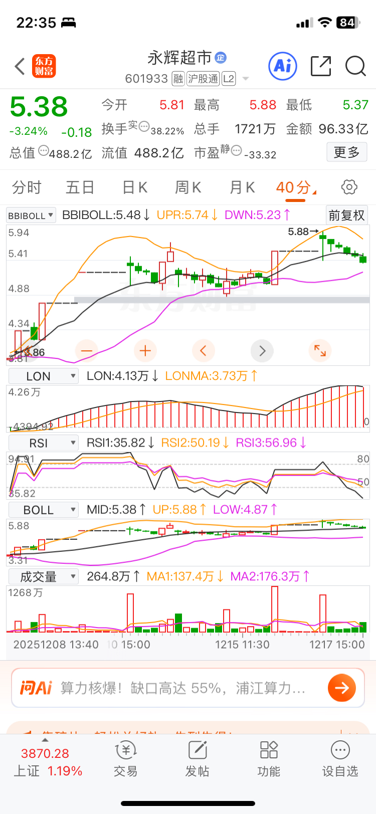Open RSI indicator dropdown
Screen dimensions: 376x814
click(x=43, y=443)
